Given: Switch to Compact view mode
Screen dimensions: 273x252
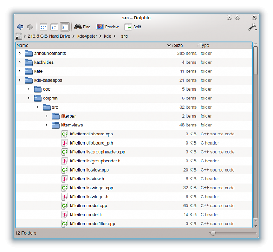Looking at the screenshot, I should point(54,27).
